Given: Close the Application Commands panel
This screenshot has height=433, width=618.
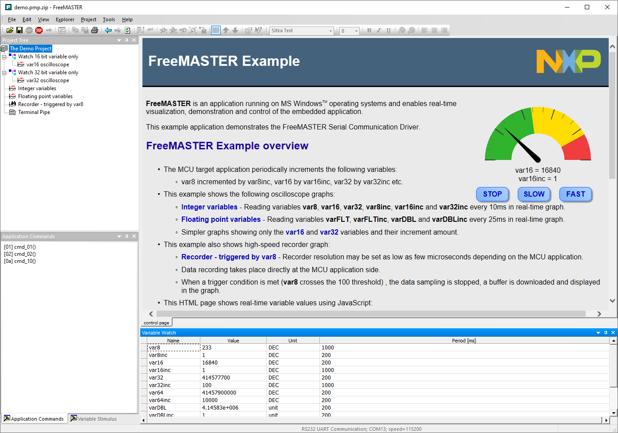Looking at the screenshot, I should click(134, 236).
